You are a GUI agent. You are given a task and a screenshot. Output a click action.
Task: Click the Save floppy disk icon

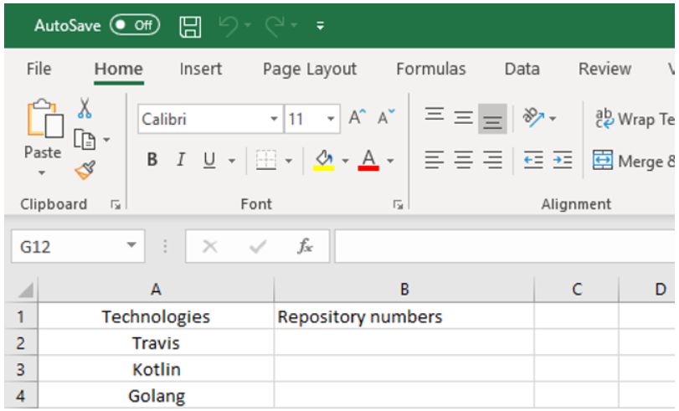click(190, 27)
